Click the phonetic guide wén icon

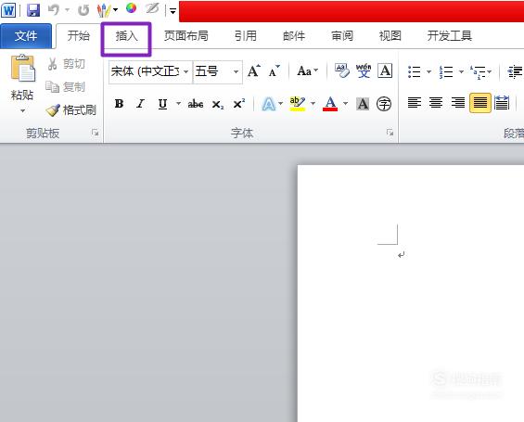[x=364, y=70]
